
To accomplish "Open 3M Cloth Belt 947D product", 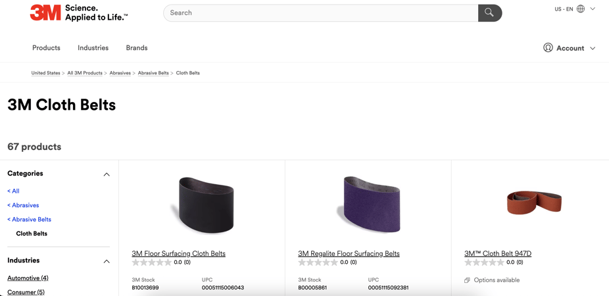I will tap(498, 254).
